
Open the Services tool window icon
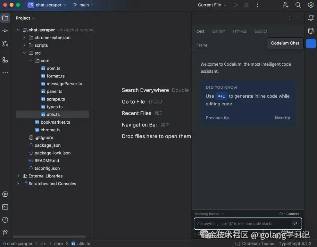click(x=5, y=194)
